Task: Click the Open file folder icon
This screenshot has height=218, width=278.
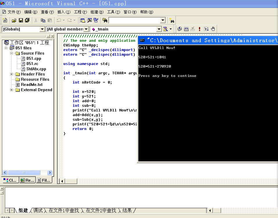Action: 14,20
